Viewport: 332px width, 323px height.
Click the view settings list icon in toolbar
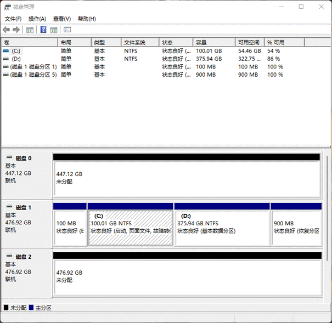point(67,30)
